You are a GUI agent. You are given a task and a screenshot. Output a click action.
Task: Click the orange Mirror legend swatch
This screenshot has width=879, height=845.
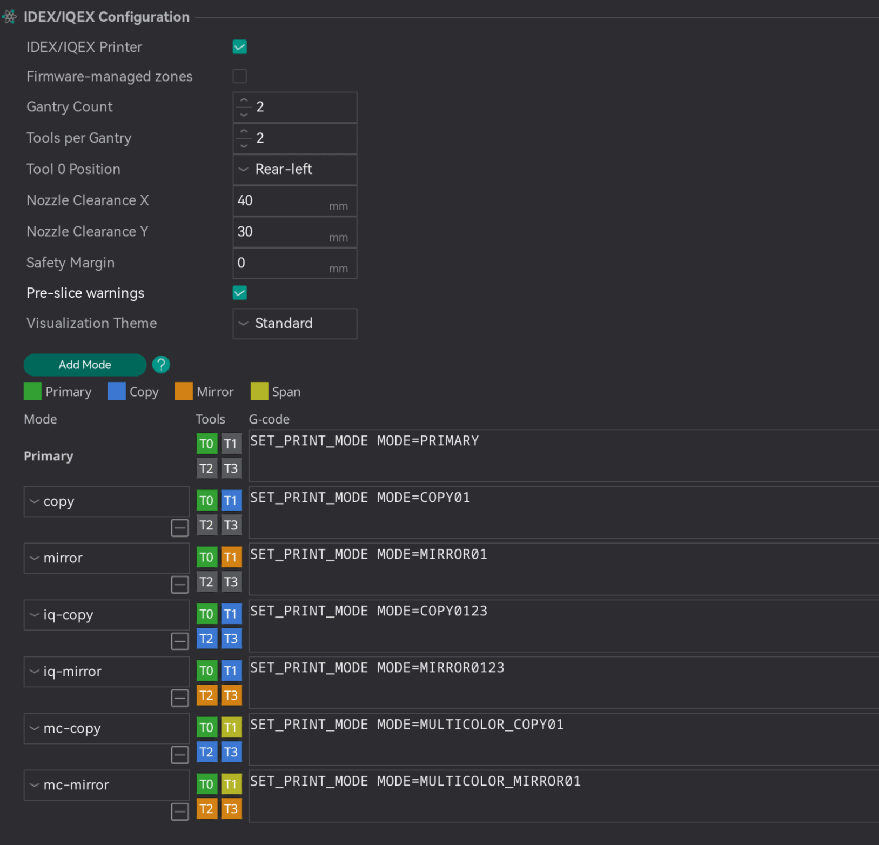(x=184, y=391)
